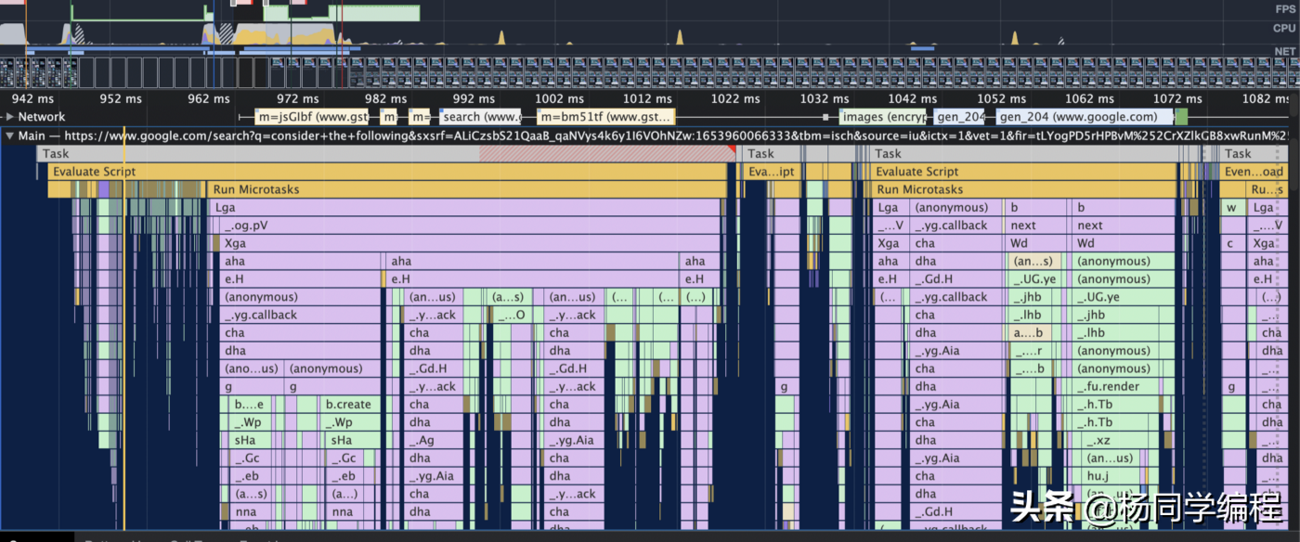Click the 1002 ms mark on ruler
Viewport: 1300px width, 542px height.
click(x=560, y=99)
